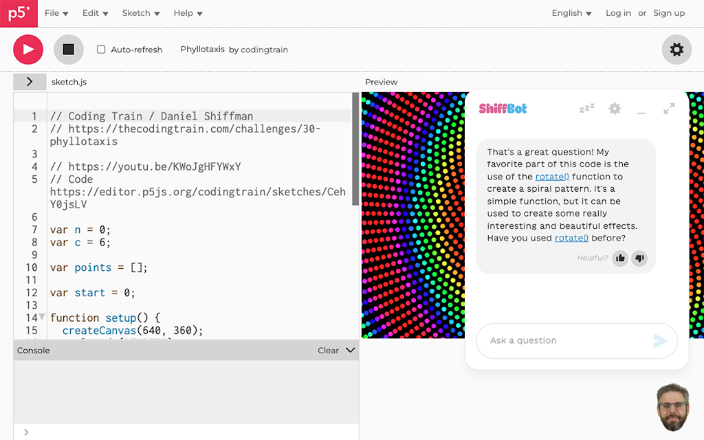
Task: Click the 'var start = 0;' code line
Action: [93, 293]
